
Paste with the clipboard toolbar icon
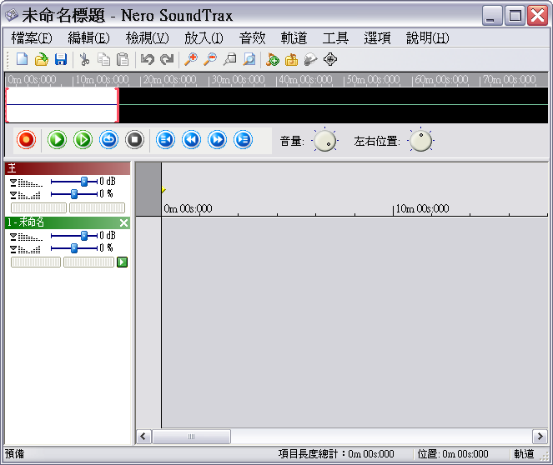click(123, 59)
